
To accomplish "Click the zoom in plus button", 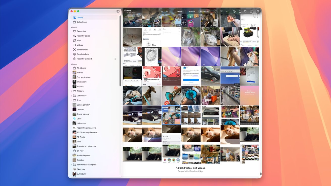I will coord(167,11).
